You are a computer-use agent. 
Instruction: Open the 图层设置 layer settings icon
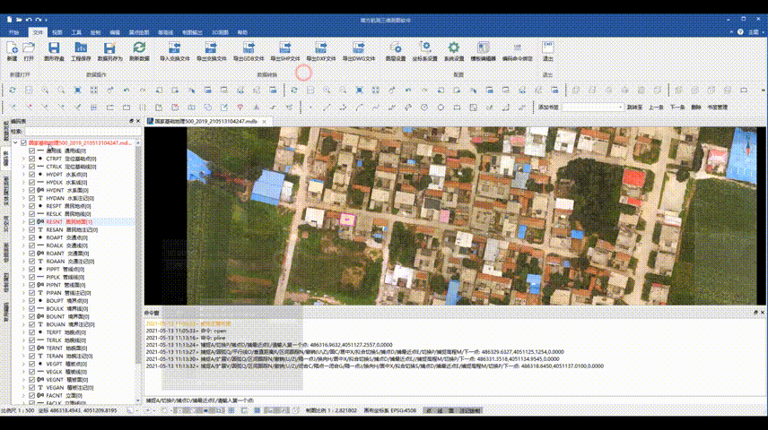pos(395,48)
